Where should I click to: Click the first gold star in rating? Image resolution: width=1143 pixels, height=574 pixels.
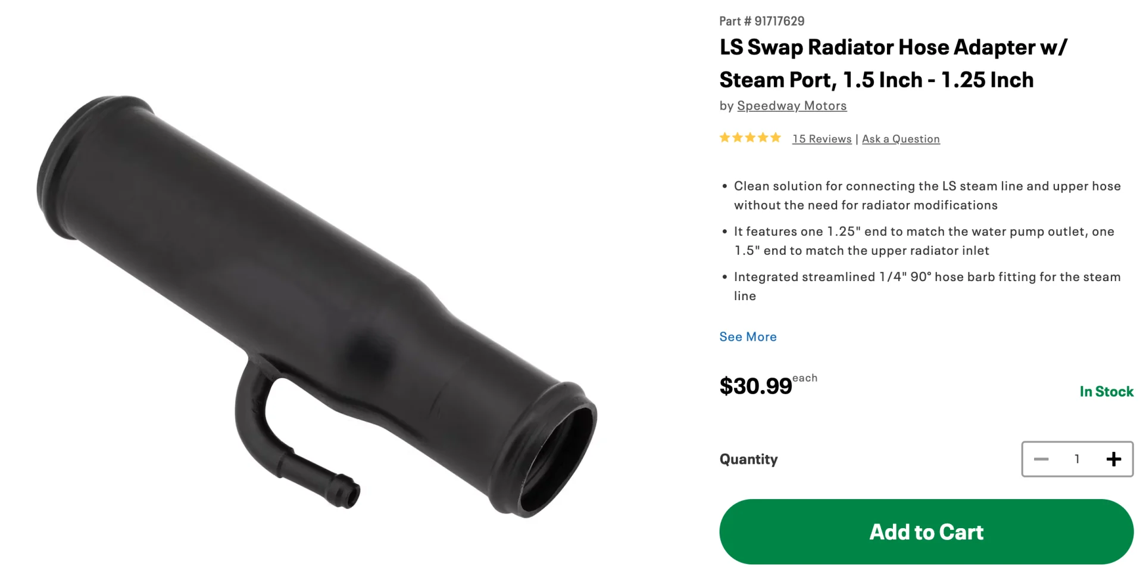click(x=724, y=138)
